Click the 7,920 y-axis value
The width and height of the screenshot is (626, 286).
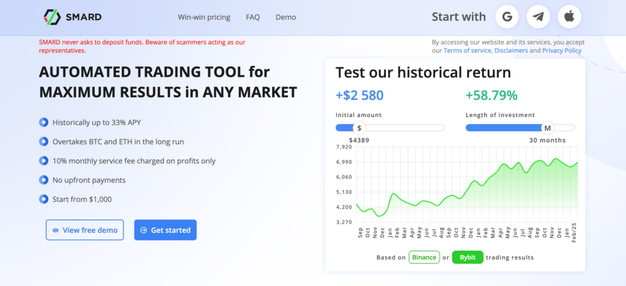click(x=344, y=147)
